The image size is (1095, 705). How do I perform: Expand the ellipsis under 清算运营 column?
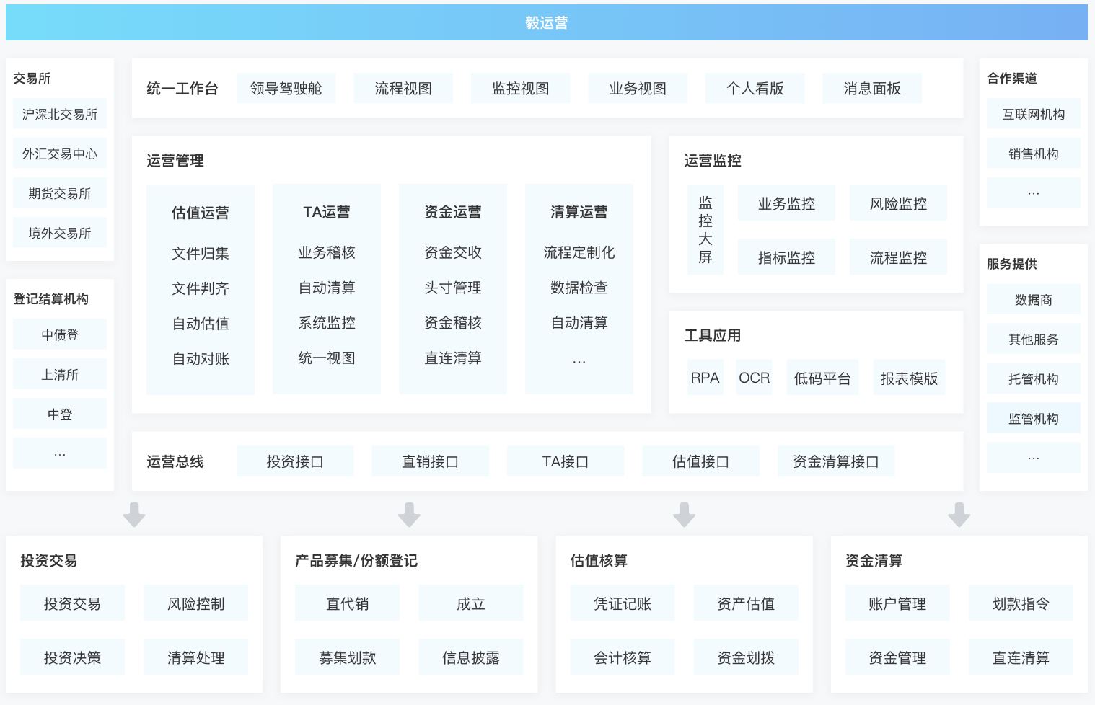pos(579,360)
